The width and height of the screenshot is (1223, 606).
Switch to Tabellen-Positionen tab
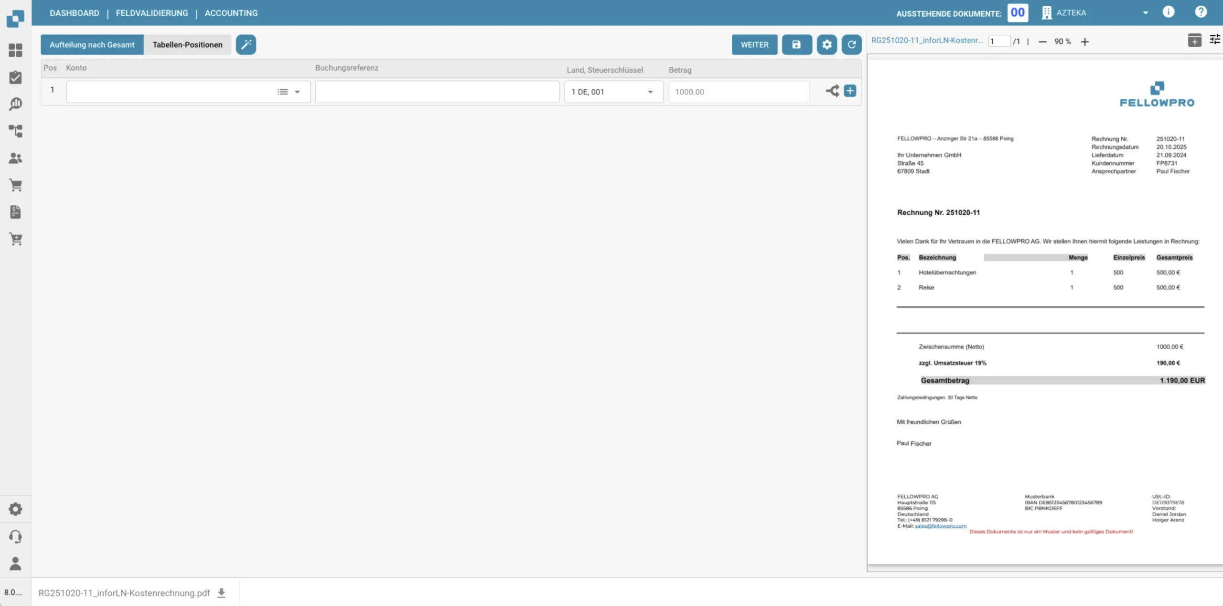click(187, 44)
